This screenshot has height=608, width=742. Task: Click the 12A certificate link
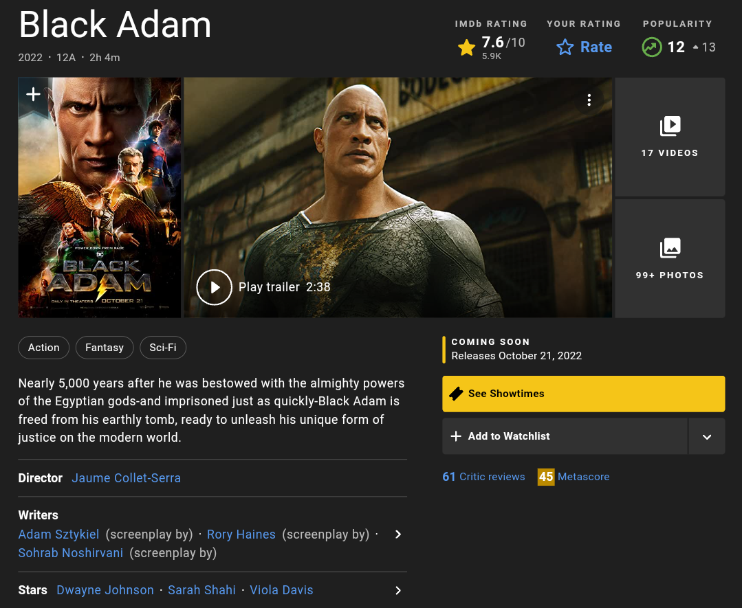pyautogui.click(x=66, y=58)
